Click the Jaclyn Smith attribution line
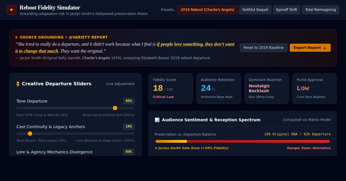 [113, 58]
